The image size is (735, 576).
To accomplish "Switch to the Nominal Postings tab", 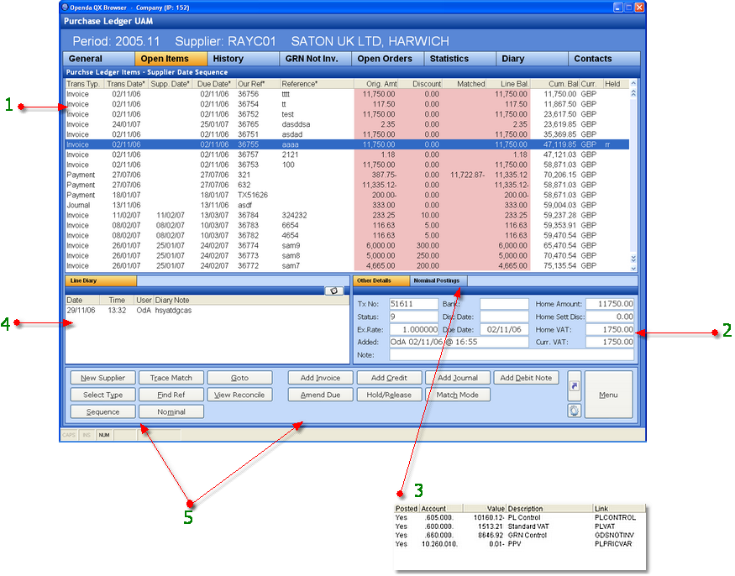I will click(x=438, y=280).
